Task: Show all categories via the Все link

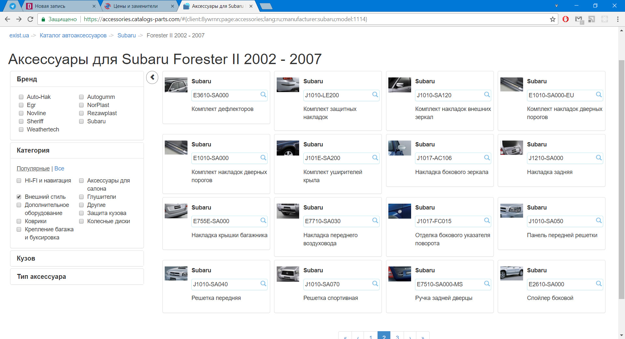Action: (59, 169)
